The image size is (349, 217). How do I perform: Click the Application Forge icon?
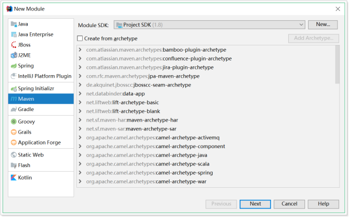14,142
